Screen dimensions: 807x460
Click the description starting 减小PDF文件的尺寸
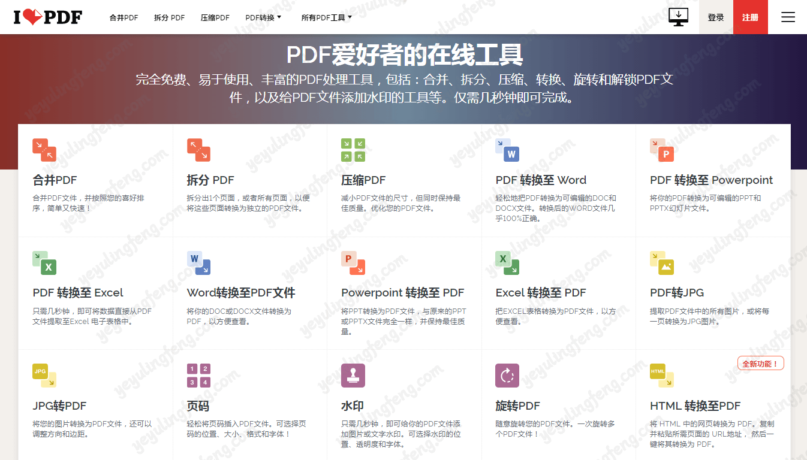tap(401, 203)
